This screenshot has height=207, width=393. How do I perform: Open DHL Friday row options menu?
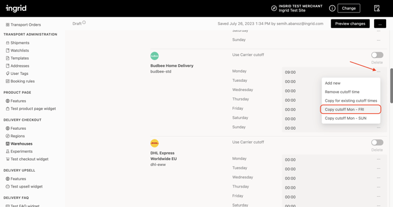point(379,196)
